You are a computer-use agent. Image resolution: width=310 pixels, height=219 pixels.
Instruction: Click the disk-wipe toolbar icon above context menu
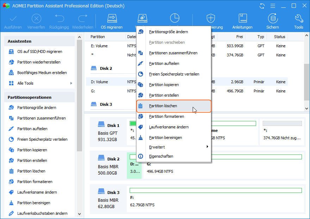coord(142,19)
